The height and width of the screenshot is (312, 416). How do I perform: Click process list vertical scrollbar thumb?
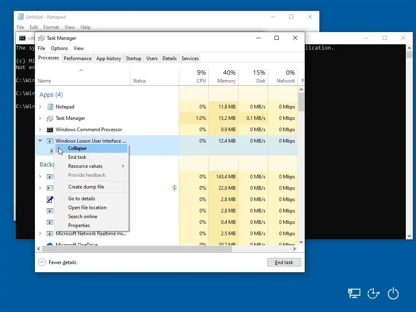[x=301, y=102]
